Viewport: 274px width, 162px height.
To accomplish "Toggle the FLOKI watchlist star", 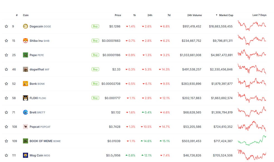I will [x=6, y=98].
